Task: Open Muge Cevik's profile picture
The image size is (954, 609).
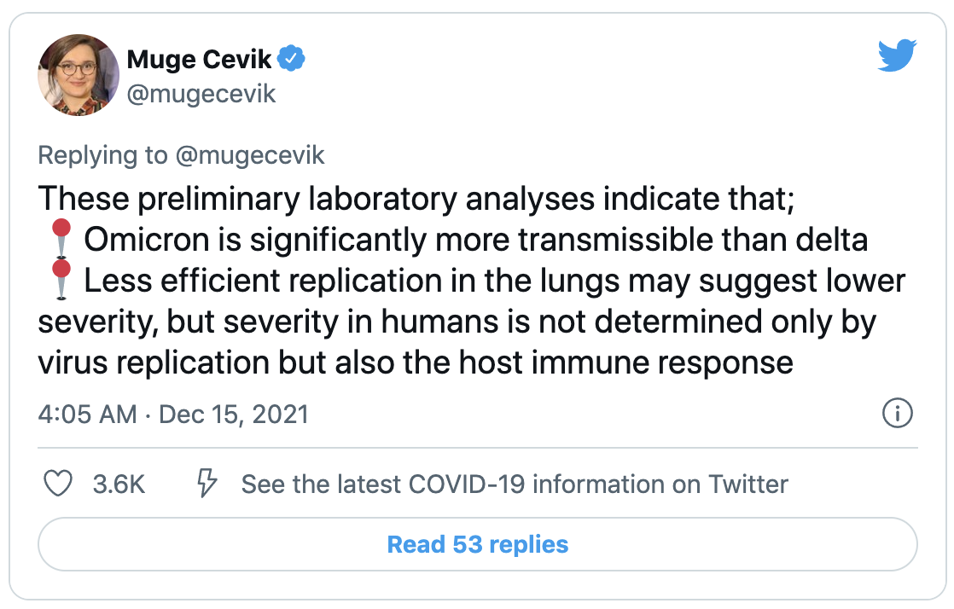Action: pyautogui.click(x=79, y=75)
